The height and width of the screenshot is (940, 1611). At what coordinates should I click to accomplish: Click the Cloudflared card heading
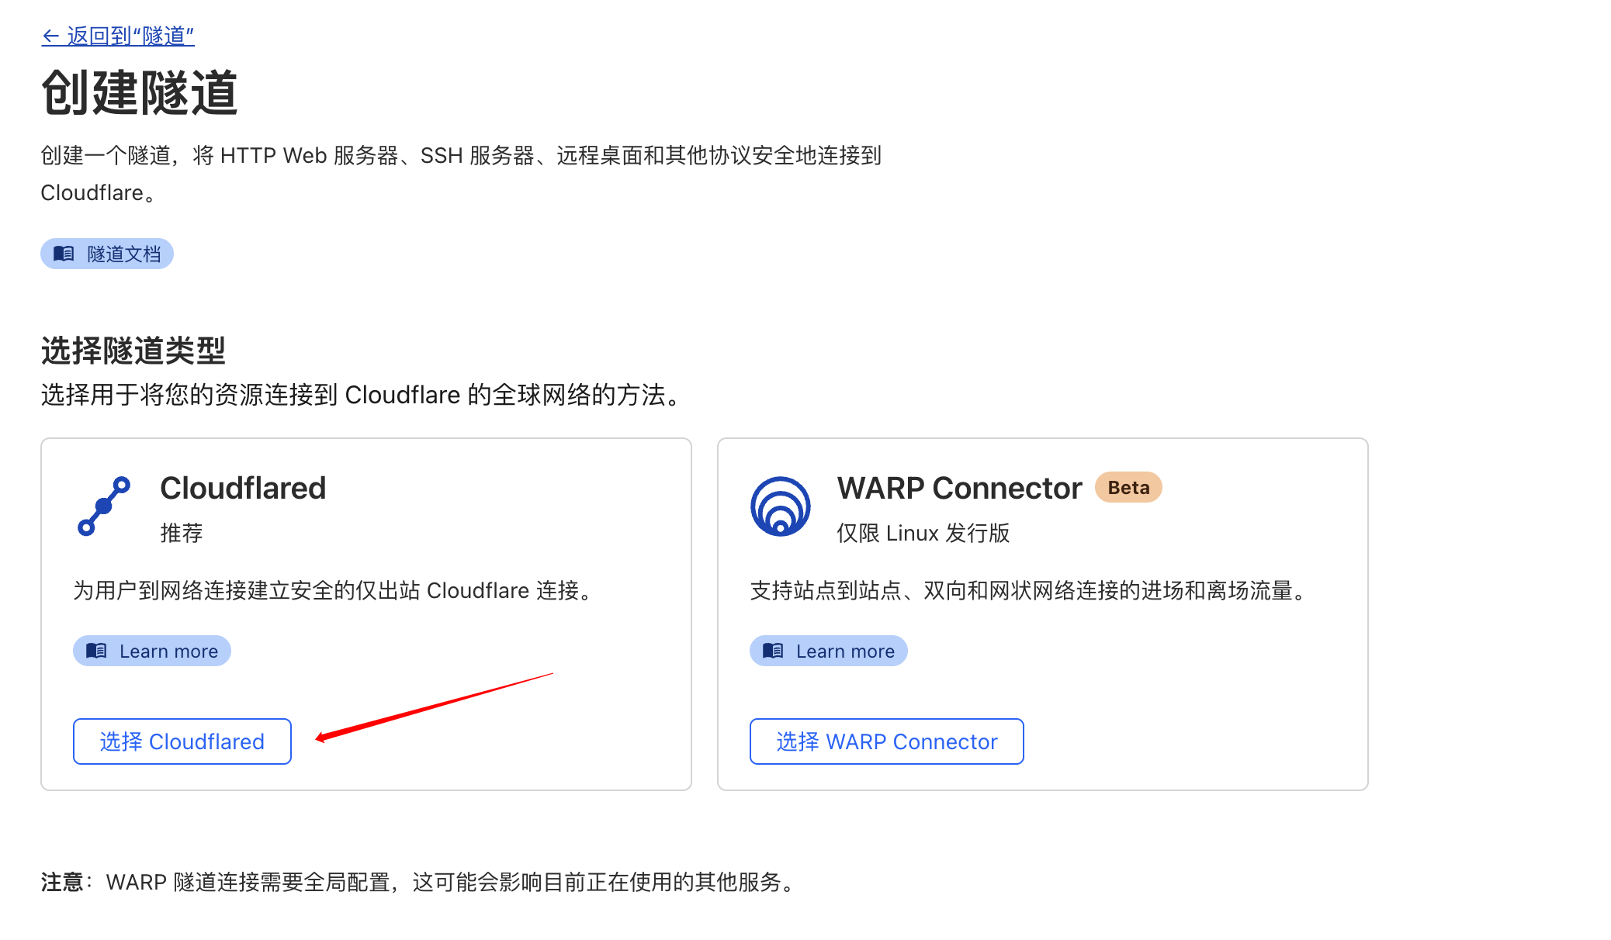pyautogui.click(x=243, y=489)
